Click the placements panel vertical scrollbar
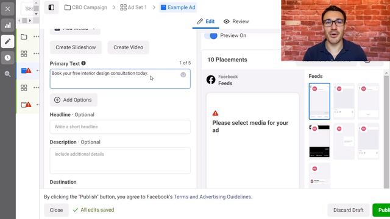Screen dimensions: 390x219 (x=386, y=129)
